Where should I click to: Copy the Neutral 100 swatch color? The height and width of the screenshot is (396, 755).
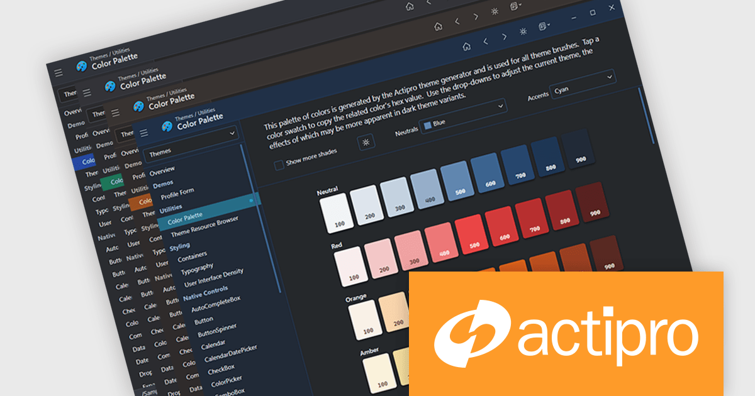point(336,214)
